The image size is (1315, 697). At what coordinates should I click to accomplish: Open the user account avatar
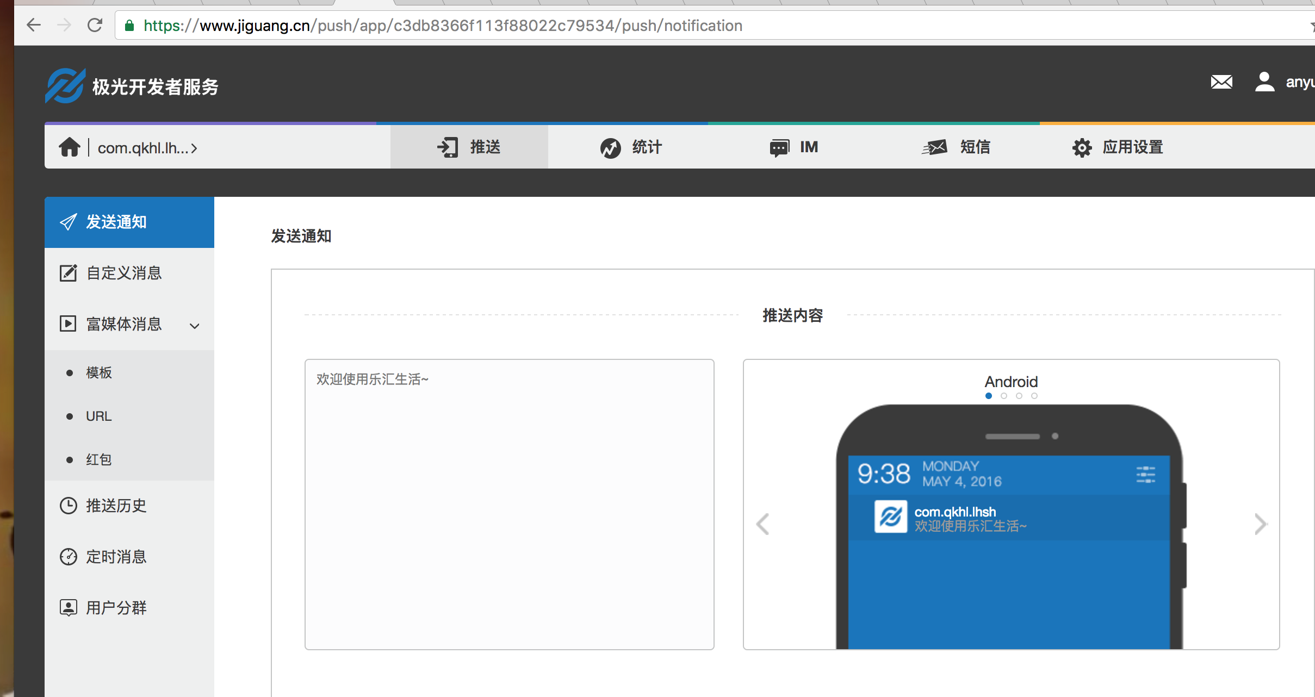click(1264, 82)
